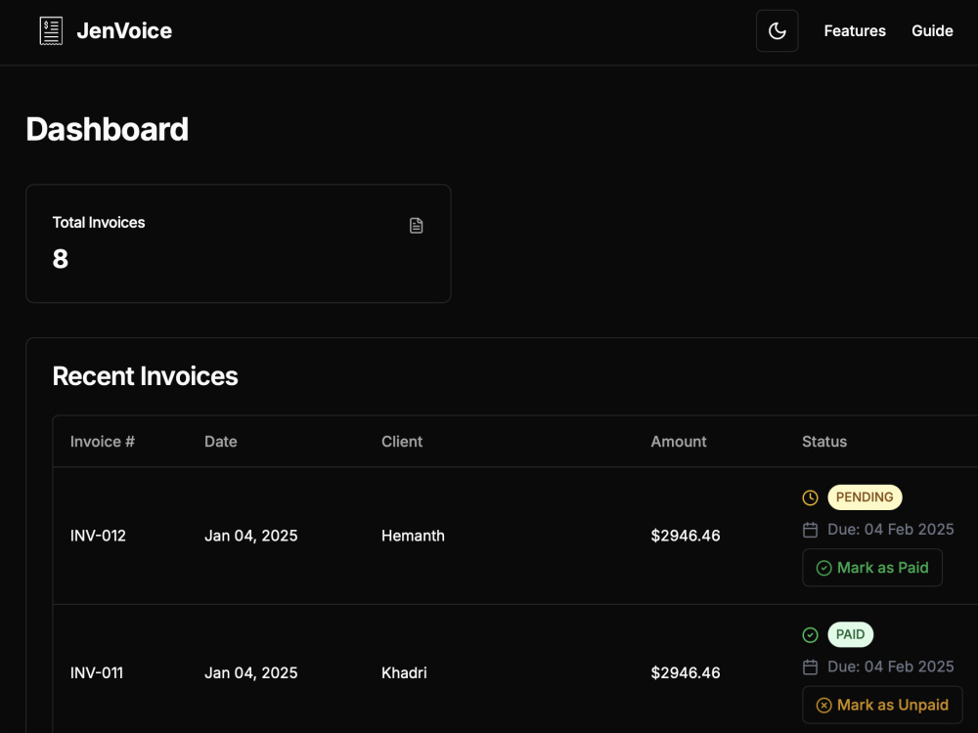Open the Features page
This screenshot has width=978, height=733.
[x=855, y=30]
